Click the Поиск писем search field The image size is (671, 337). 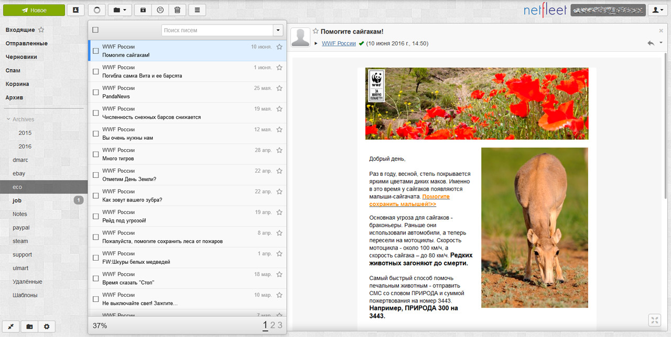click(x=217, y=30)
